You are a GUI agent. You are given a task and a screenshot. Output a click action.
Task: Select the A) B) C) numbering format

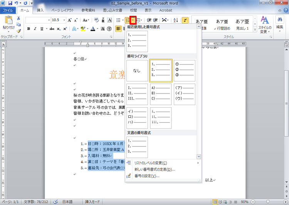pyautogui.click(x=161, y=94)
